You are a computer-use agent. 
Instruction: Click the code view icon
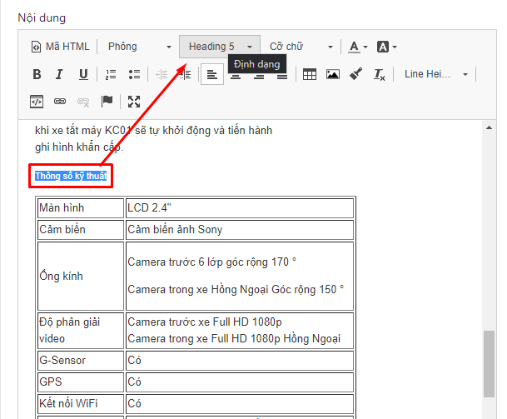tap(37, 102)
